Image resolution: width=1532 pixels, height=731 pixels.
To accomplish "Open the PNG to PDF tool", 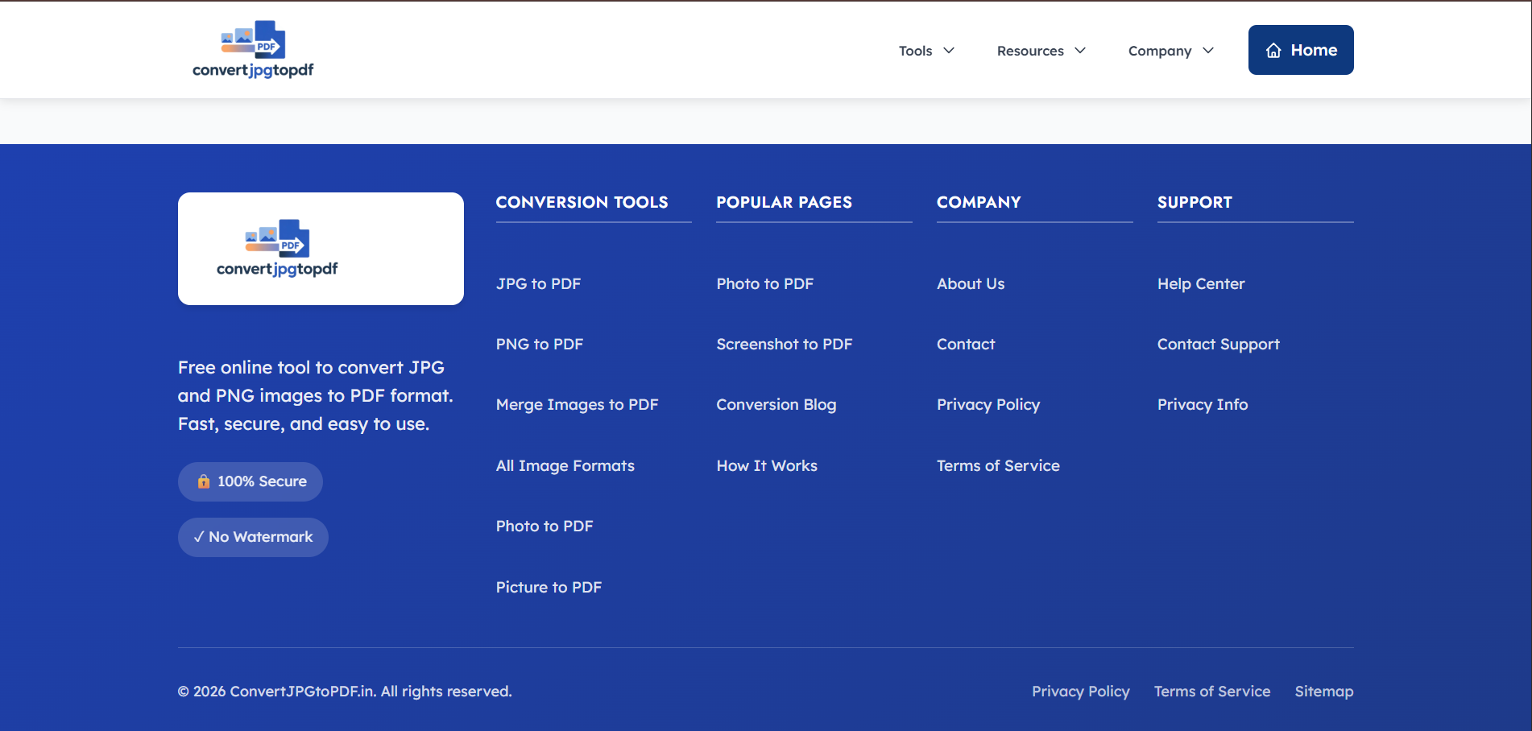I will pos(539,344).
